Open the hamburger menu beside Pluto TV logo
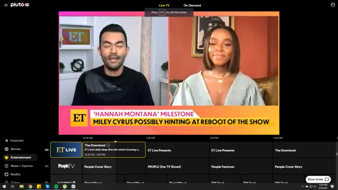The image size is (338, 190). (6, 5)
